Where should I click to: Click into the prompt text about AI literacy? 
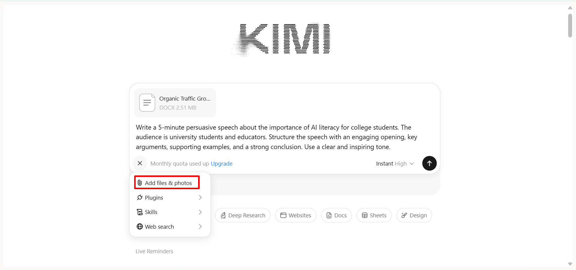pos(276,137)
